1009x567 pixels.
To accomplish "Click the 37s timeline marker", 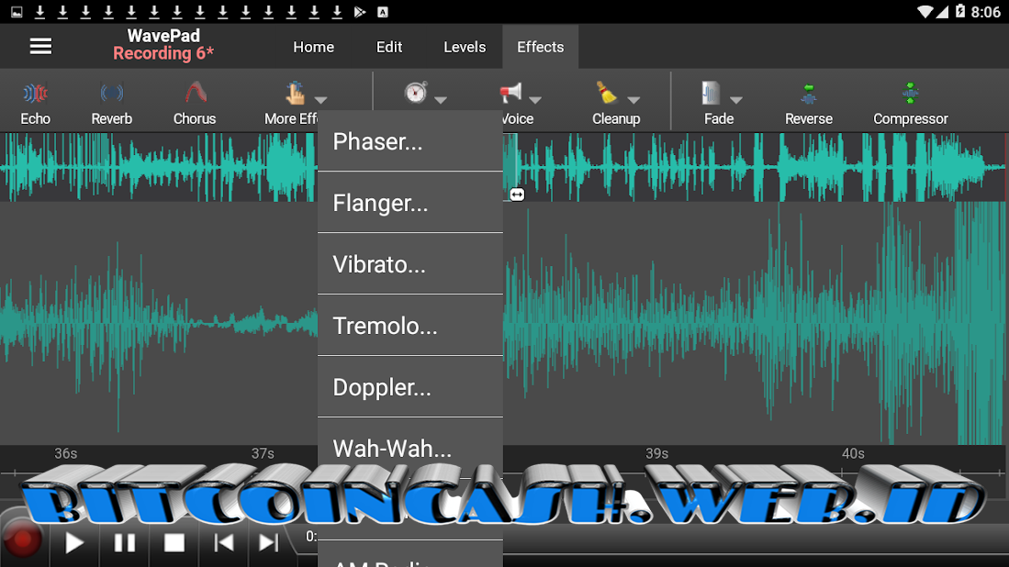I will coord(263,453).
